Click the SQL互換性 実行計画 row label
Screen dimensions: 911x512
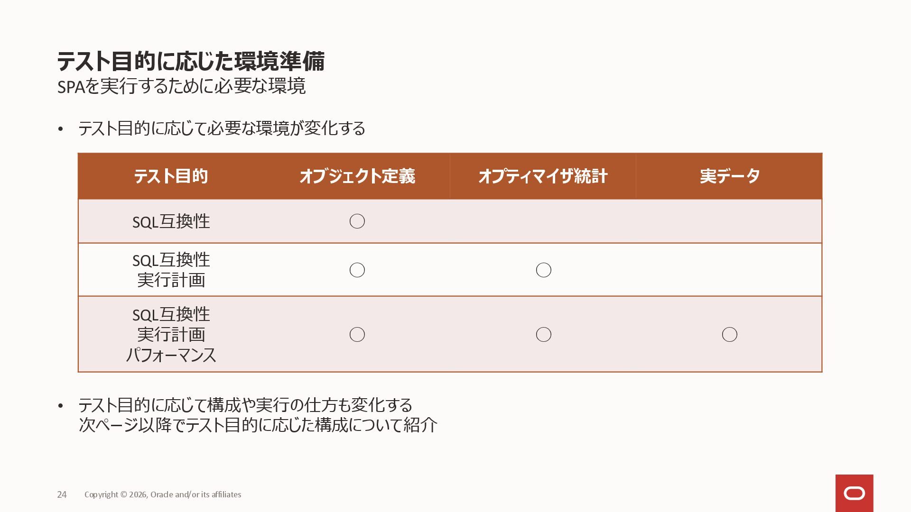click(x=171, y=270)
